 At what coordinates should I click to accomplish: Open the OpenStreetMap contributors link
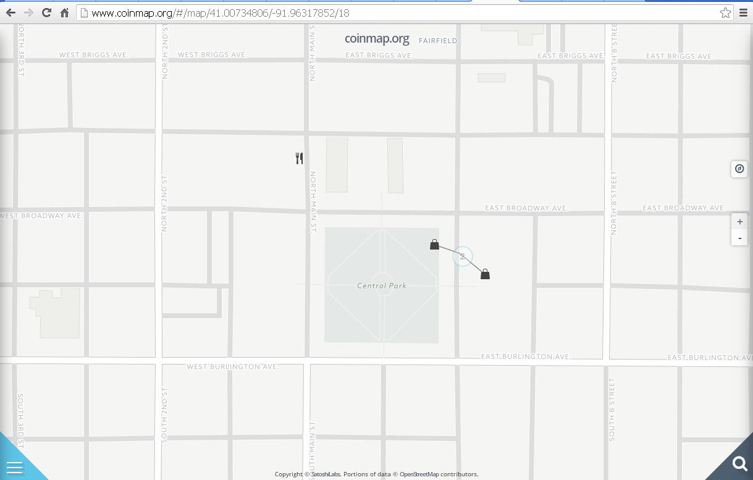439,474
